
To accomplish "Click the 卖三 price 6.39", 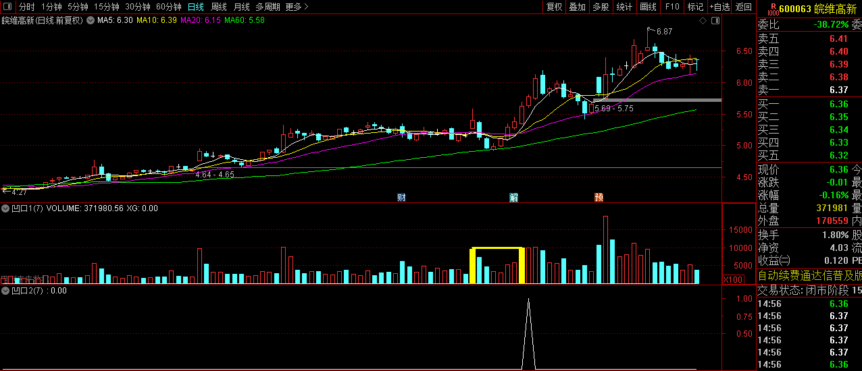I will point(838,64).
